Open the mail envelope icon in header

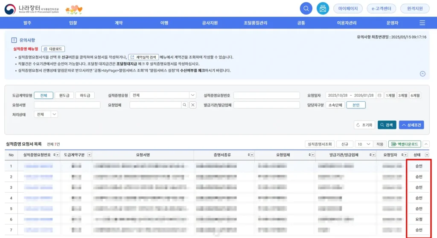point(323,8)
